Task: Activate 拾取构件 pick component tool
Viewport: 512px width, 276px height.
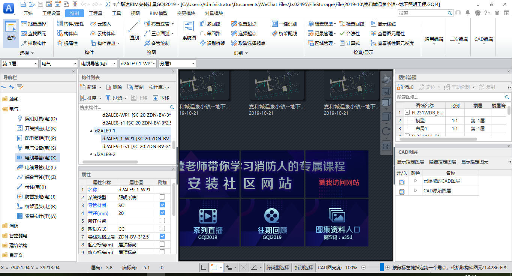Action: [34, 43]
